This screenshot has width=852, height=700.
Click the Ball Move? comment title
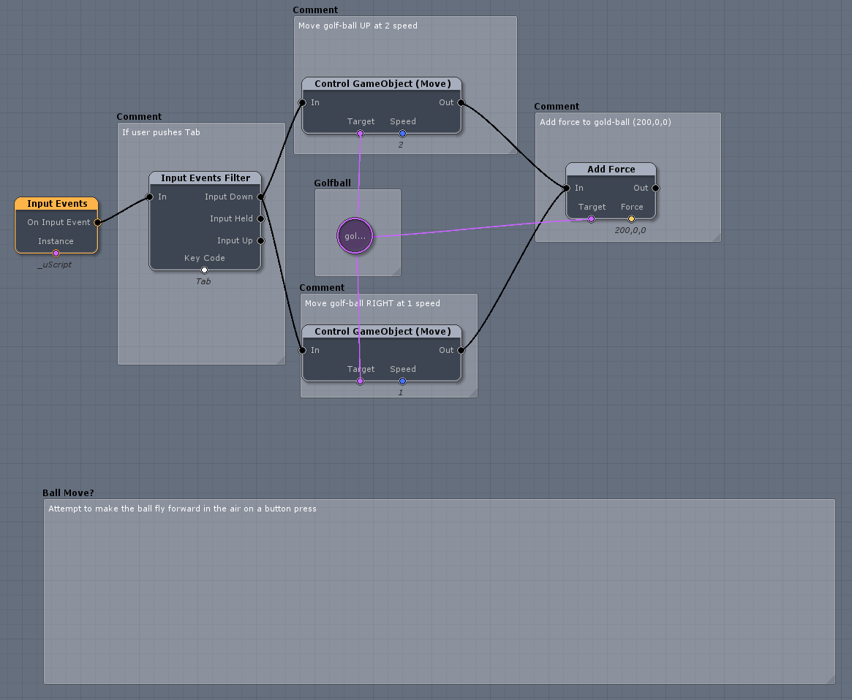pyautogui.click(x=68, y=493)
